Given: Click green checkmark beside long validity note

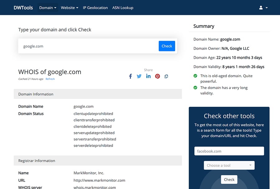Looking at the screenshot, I should (x=195, y=87).
